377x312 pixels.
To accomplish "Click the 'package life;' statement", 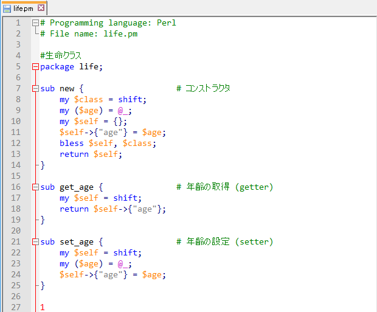I will [71, 67].
